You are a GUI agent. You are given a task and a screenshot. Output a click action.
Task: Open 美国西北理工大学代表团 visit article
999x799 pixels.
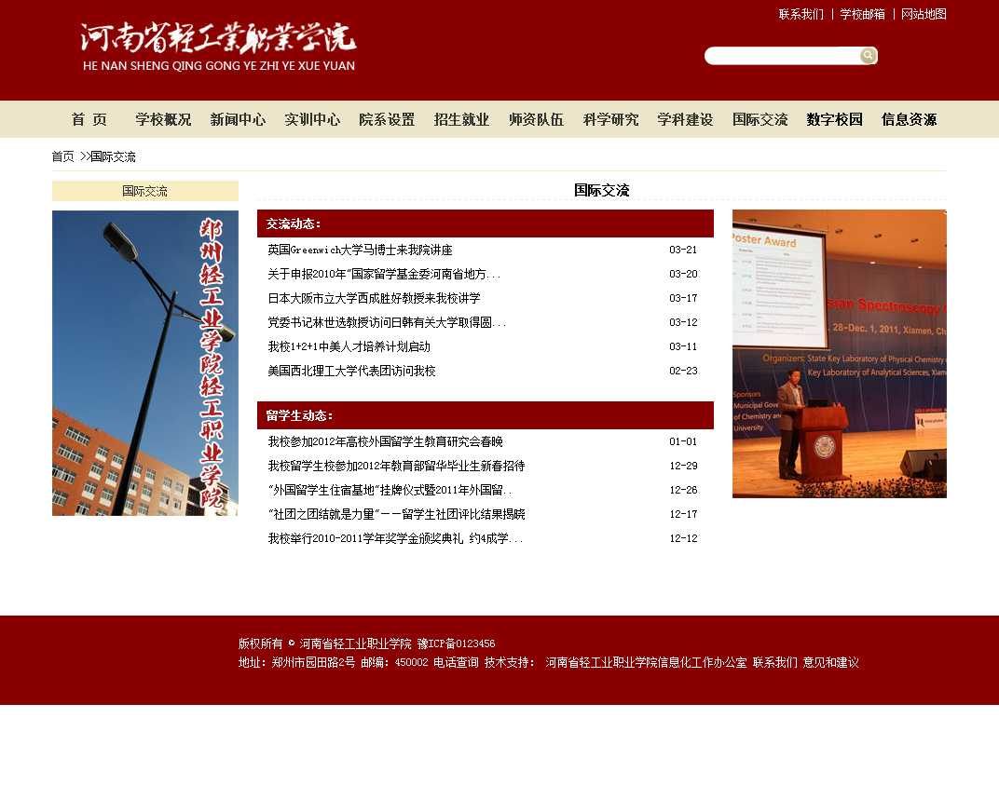click(351, 372)
